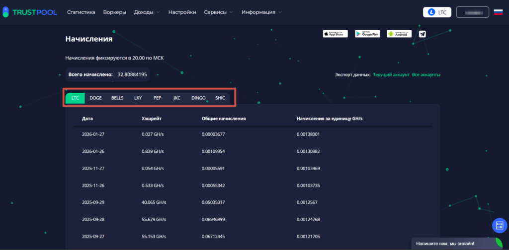Click the Дата column header
The height and width of the screenshot is (250, 509).
point(87,119)
